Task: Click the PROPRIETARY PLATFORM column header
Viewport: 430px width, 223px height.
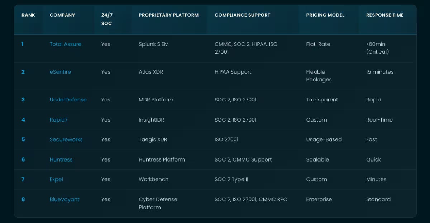Action: point(168,15)
